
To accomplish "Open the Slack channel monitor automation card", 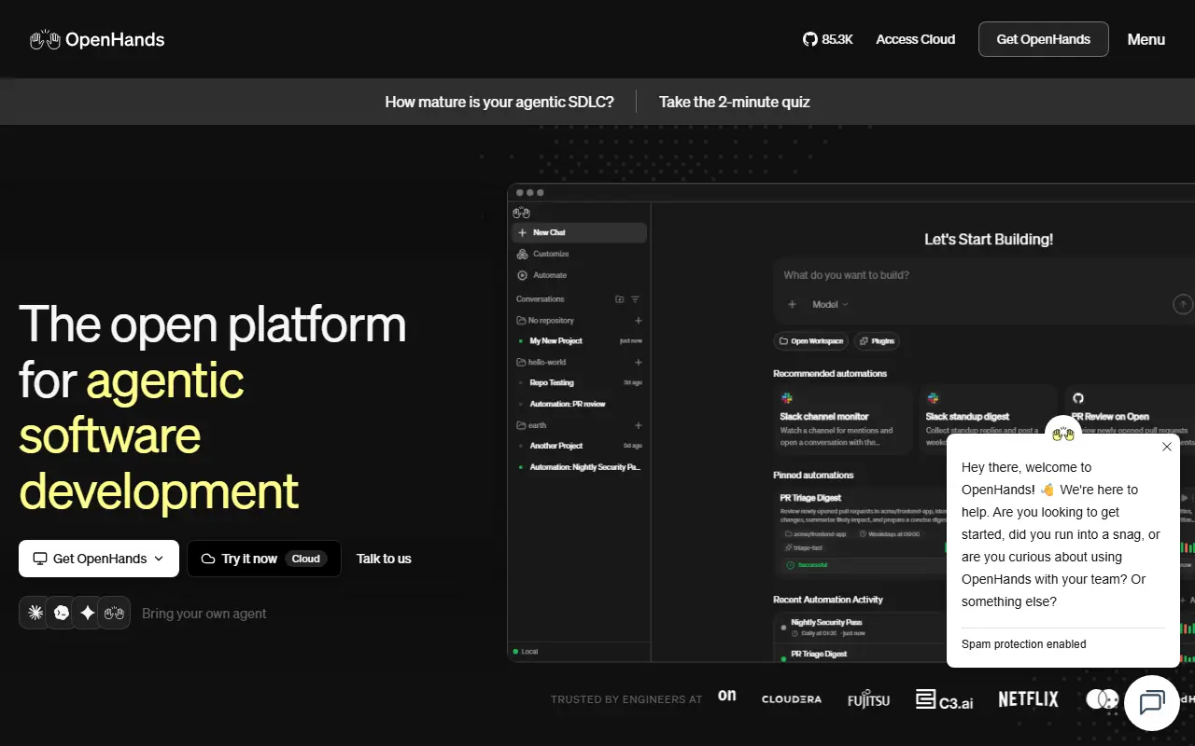I will point(843,419).
